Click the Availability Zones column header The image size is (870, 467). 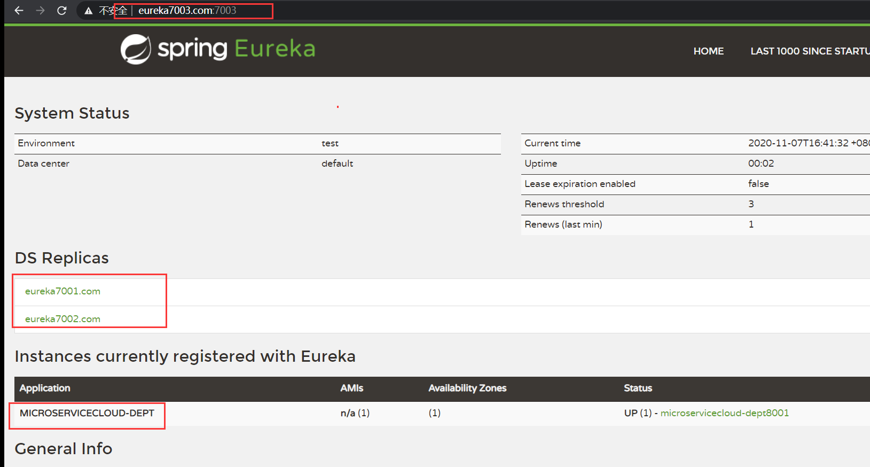pyautogui.click(x=467, y=388)
